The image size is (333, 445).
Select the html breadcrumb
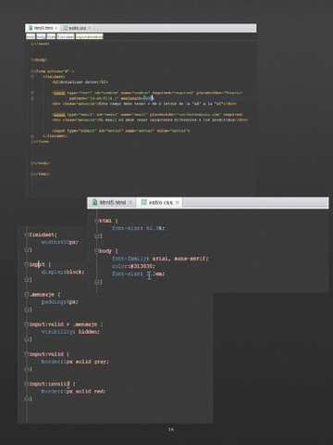pyautogui.click(x=31, y=36)
